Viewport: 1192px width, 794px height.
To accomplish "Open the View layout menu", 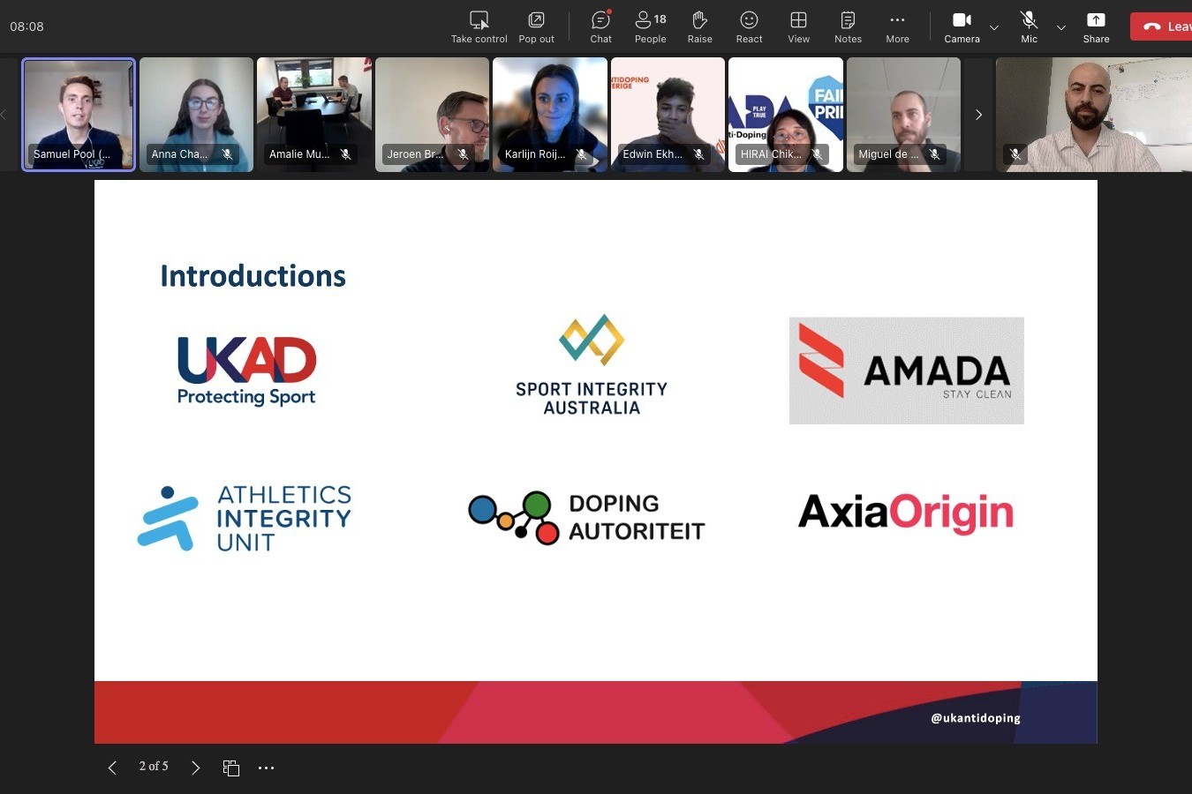I will coord(798,26).
